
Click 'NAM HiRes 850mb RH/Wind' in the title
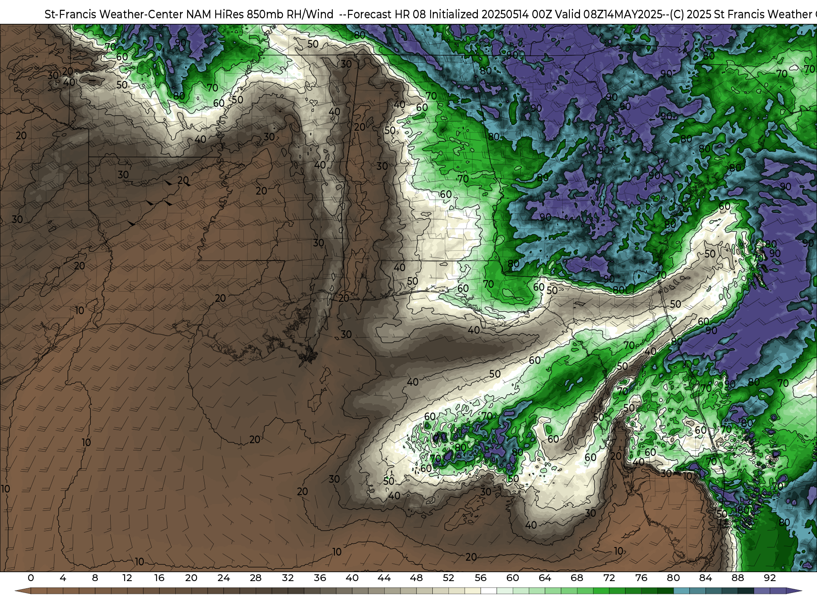tap(260, 14)
